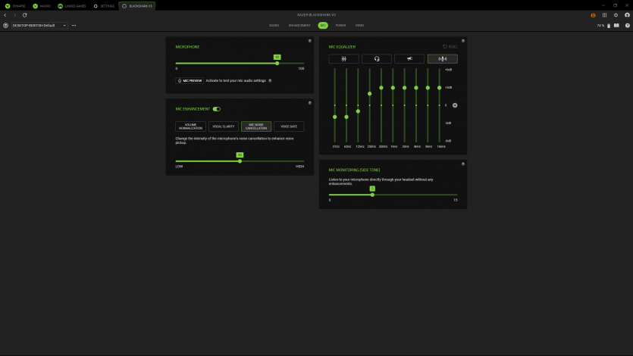633x356 pixels.
Task: Open the three-dot profile options menu
Action: pyautogui.click(x=74, y=25)
